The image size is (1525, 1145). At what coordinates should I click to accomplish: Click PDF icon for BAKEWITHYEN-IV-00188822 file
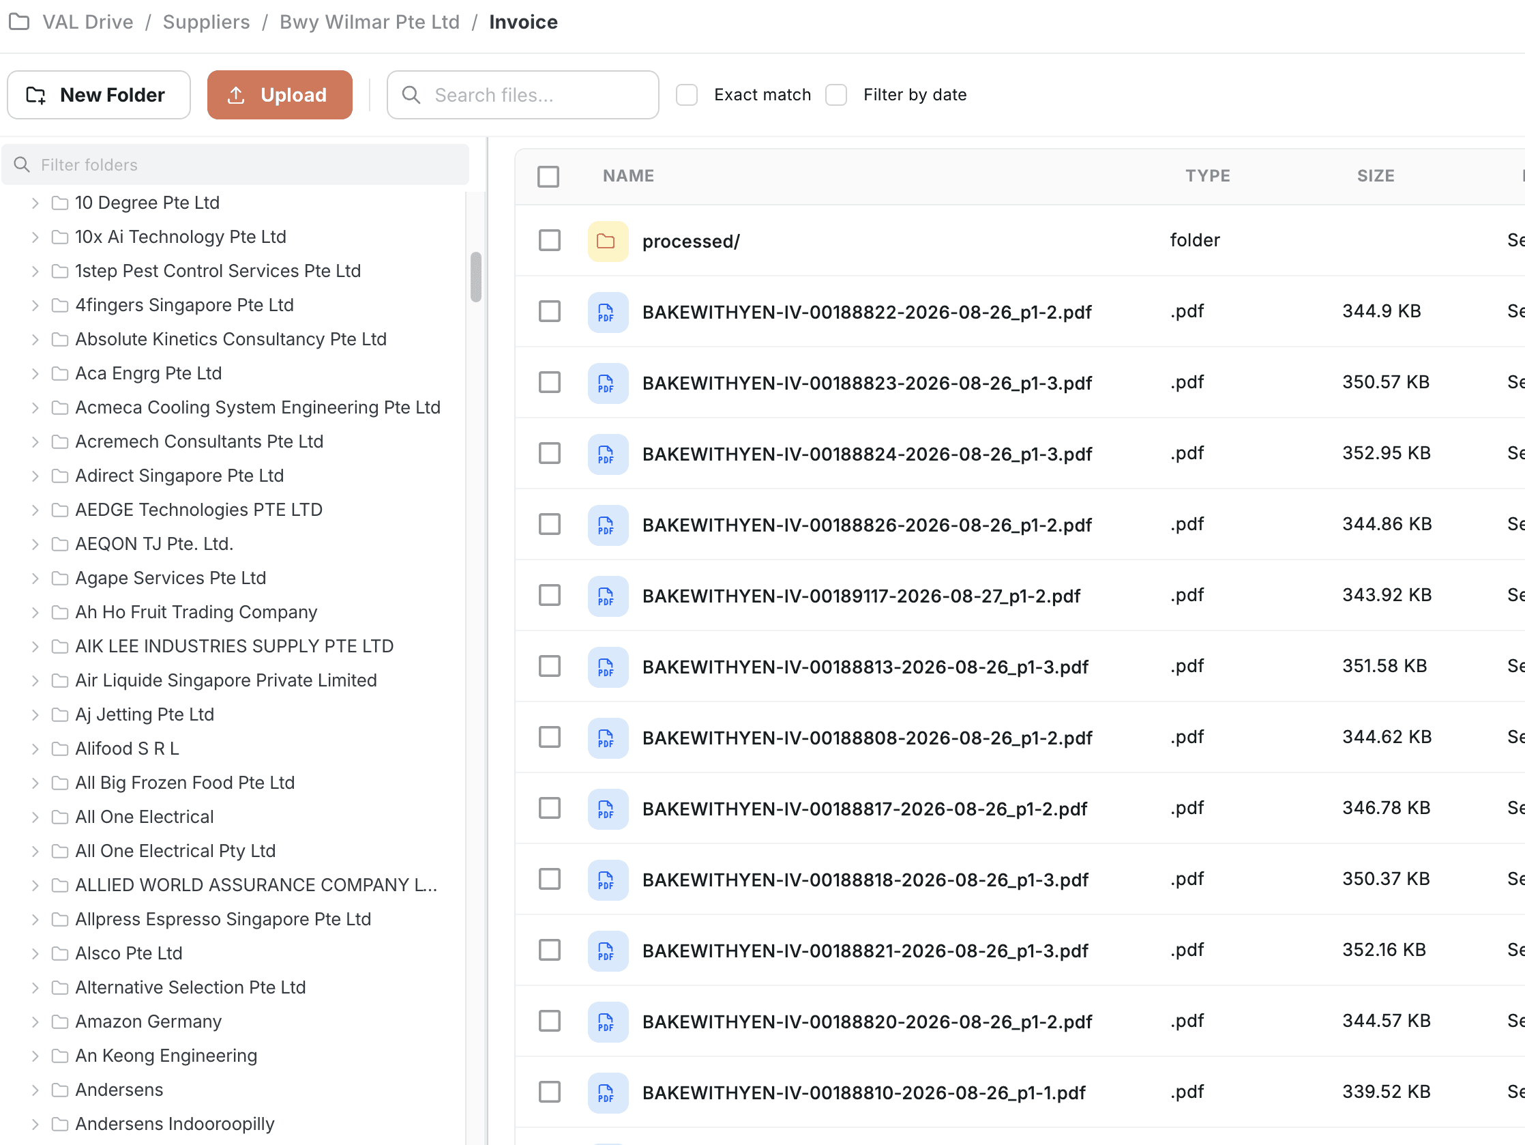pos(608,312)
